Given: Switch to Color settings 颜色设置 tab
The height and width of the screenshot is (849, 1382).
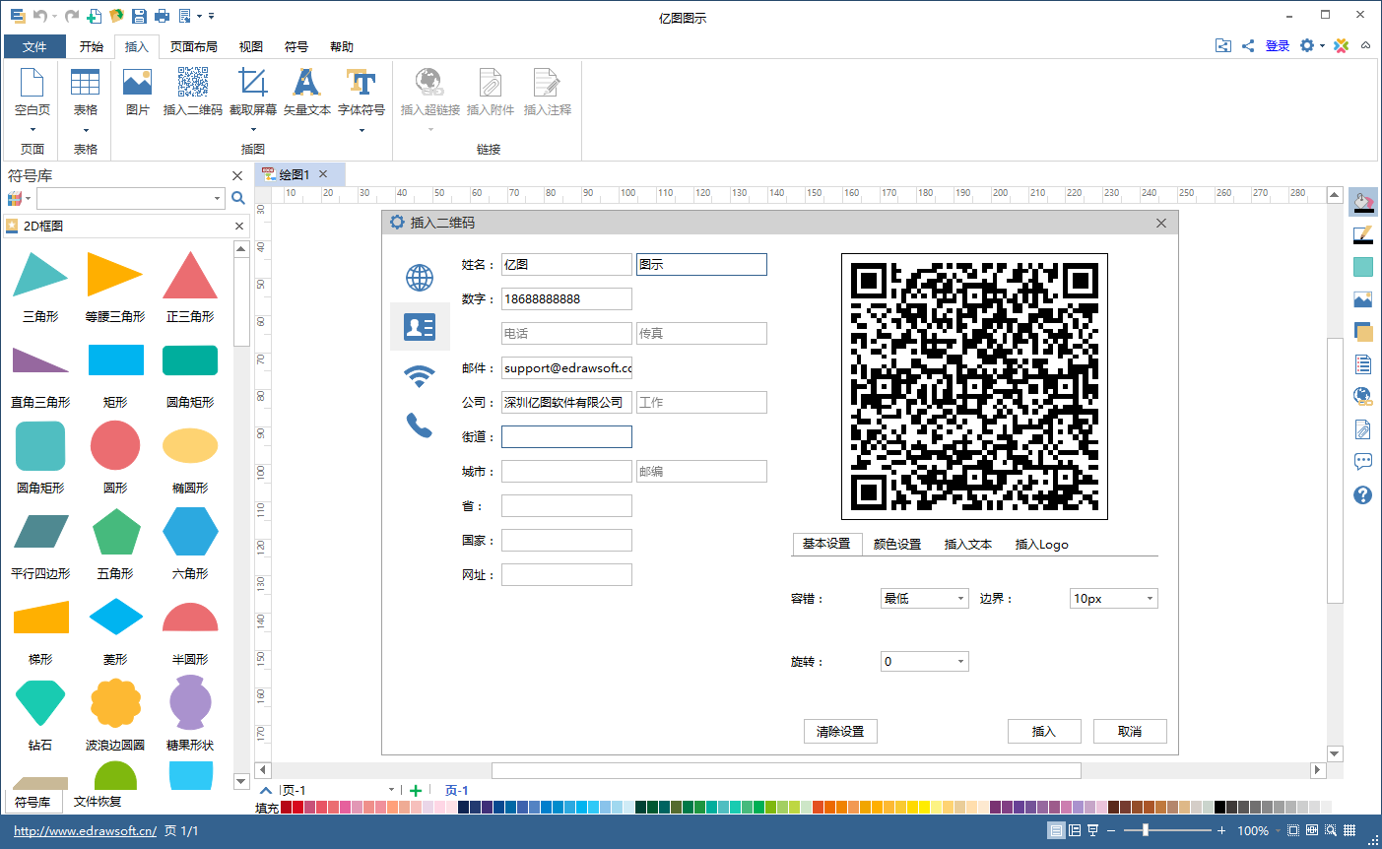Looking at the screenshot, I should coord(897,544).
